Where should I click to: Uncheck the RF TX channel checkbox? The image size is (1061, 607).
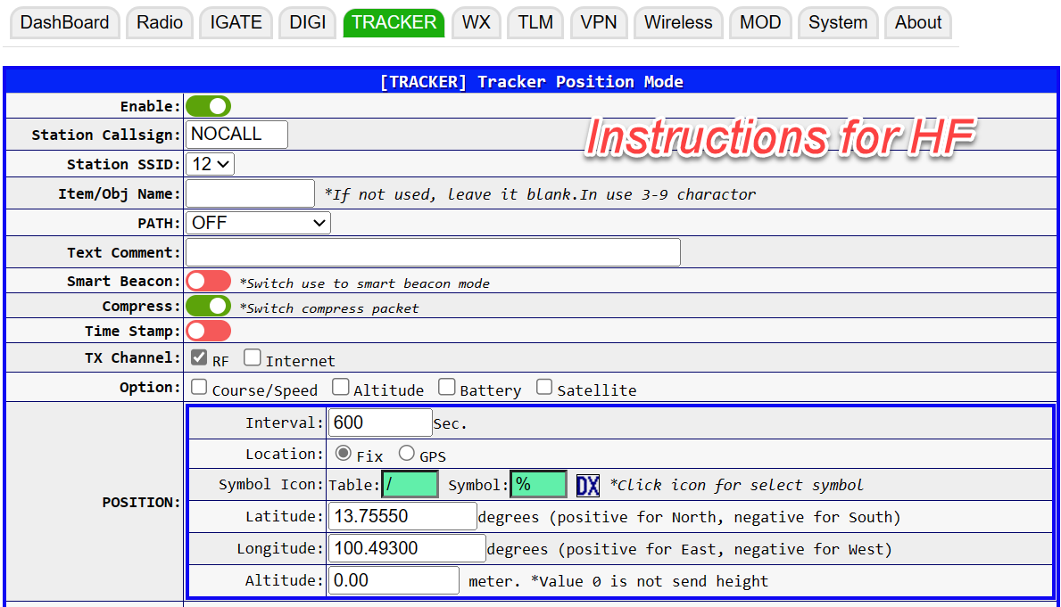pyautogui.click(x=200, y=358)
